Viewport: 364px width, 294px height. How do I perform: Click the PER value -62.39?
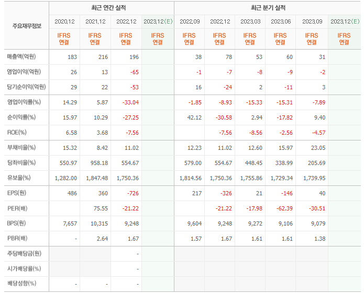(x=284, y=208)
